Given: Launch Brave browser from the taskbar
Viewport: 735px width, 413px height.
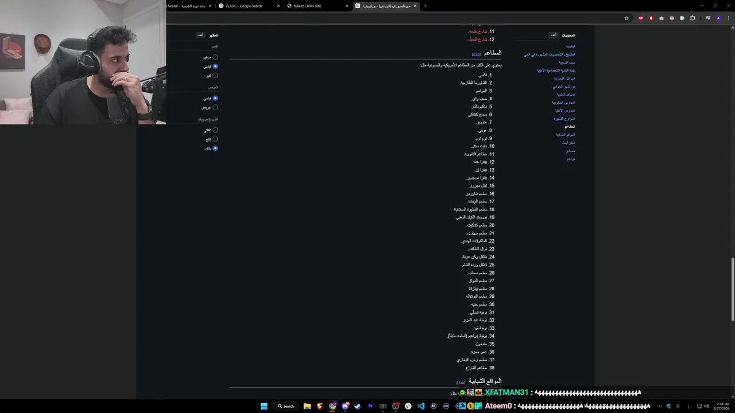Looking at the screenshot, I should tap(320, 406).
